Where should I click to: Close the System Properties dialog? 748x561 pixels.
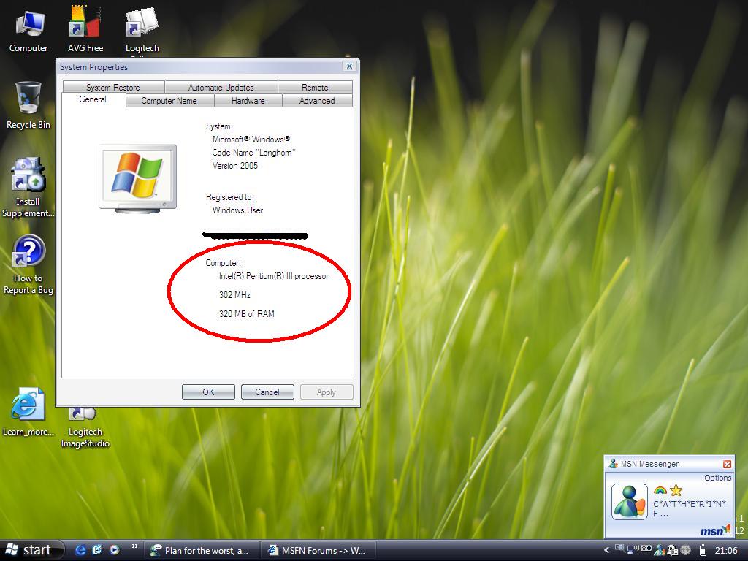pos(349,66)
